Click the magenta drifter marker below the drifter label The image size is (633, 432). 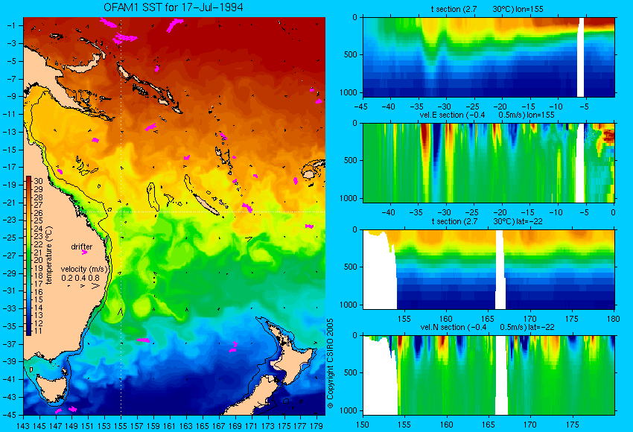84,252
